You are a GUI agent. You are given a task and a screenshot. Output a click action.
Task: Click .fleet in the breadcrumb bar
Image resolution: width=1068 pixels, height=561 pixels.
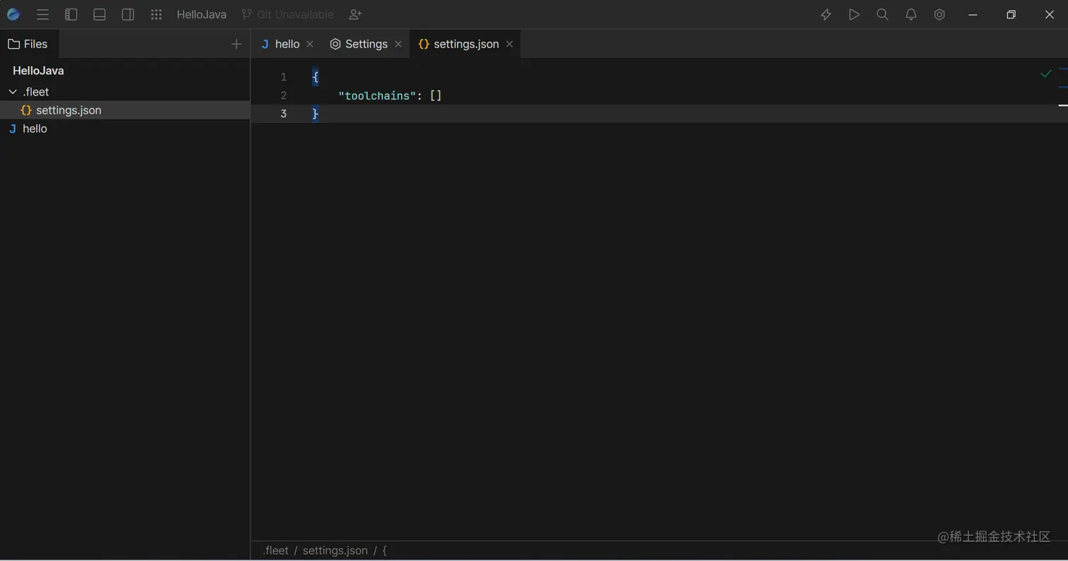[x=275, y=550]
